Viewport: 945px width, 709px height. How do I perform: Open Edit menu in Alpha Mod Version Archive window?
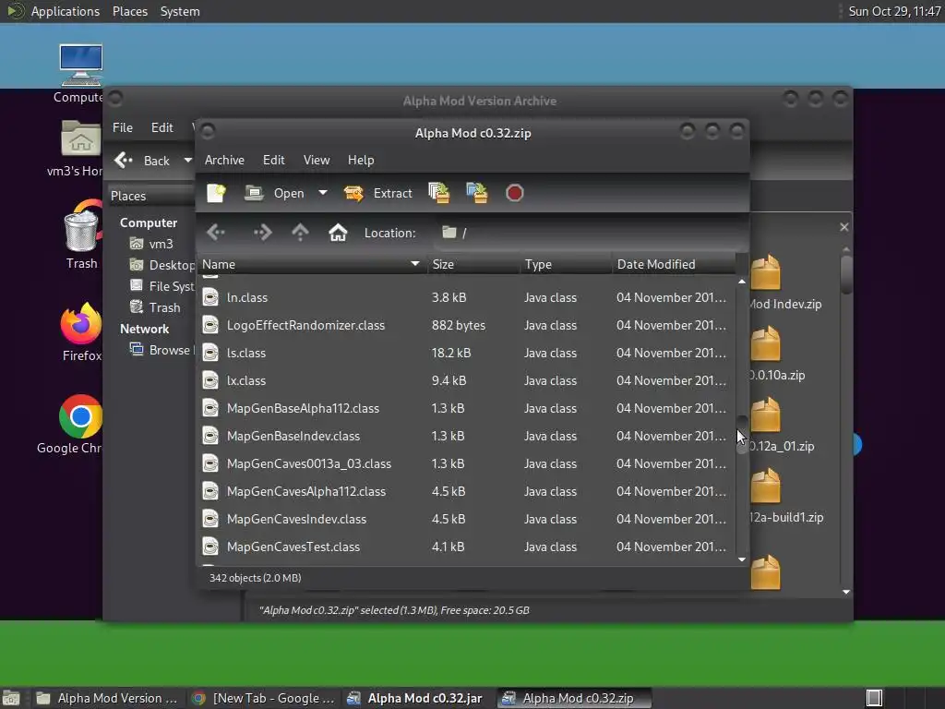pos(162,127)
